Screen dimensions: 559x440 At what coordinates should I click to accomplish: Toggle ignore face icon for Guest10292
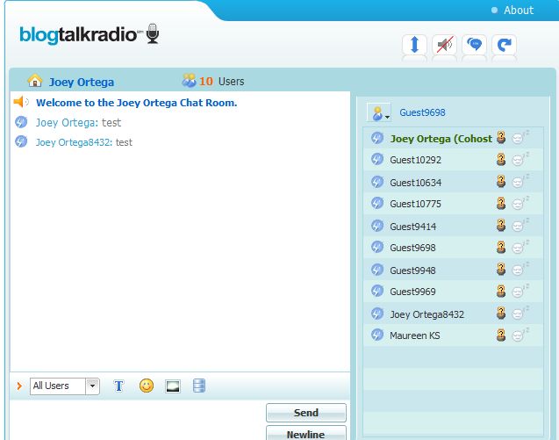(520, 160)
